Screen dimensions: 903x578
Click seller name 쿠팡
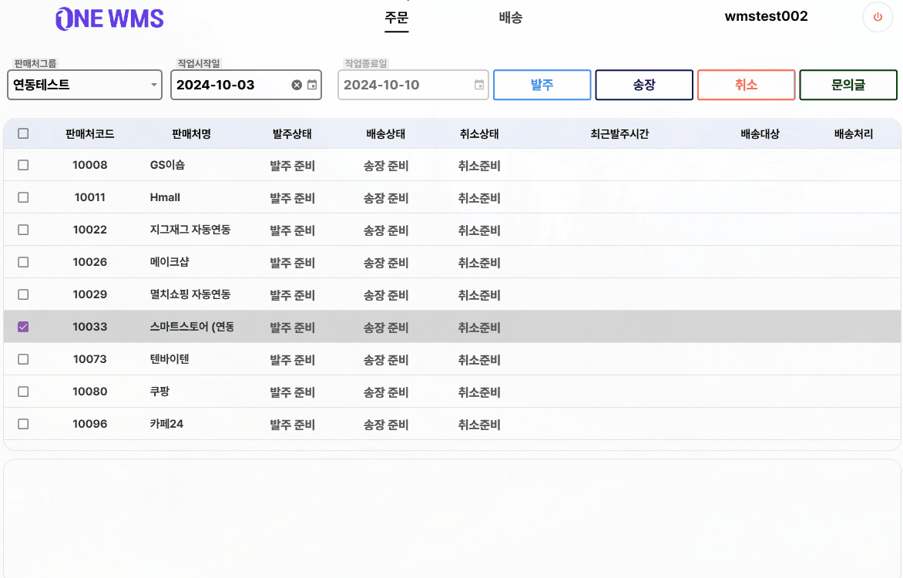pyautogui.click(x=159, y=391)
